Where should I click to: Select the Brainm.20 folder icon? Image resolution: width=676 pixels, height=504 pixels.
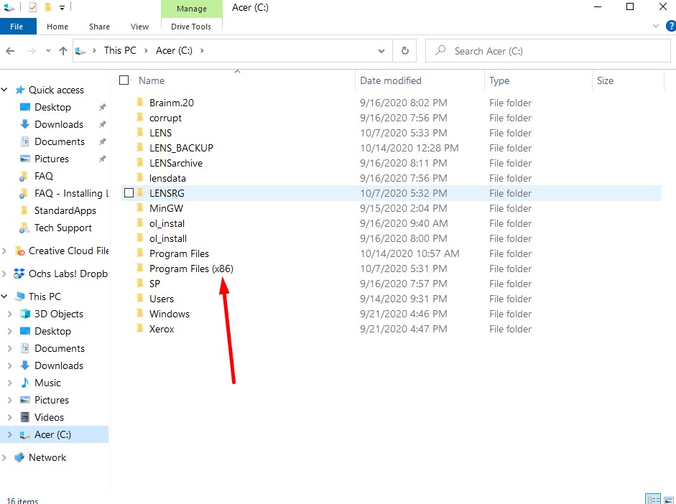(x=139, y=102)
